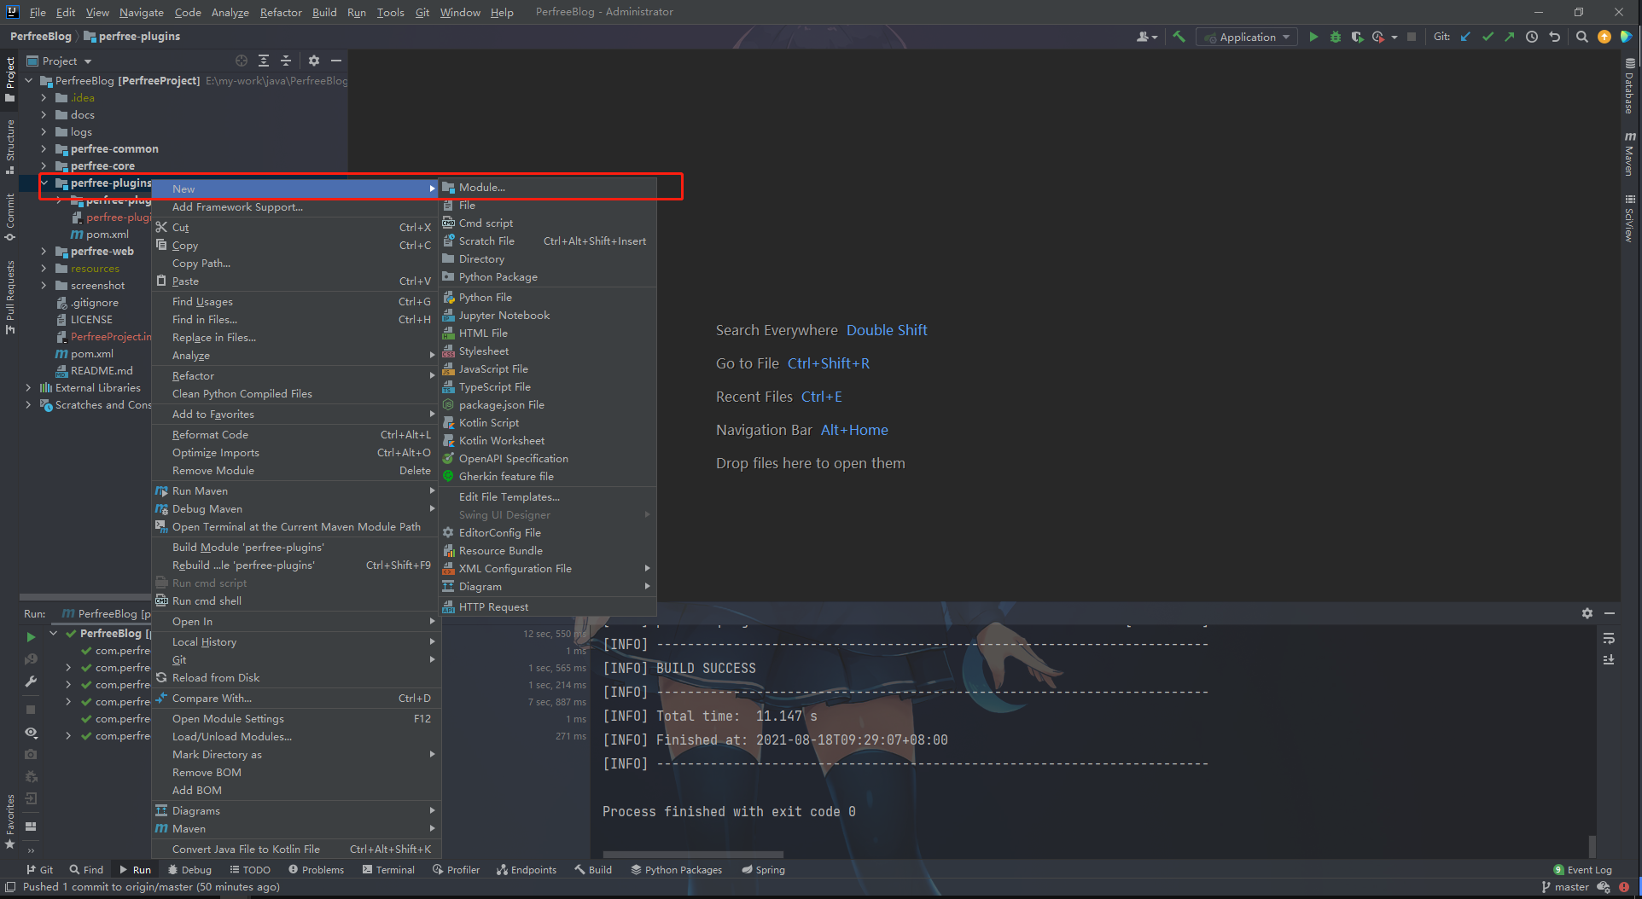Run the Application configuration with green play icon
The width and height of the screenshot is (1642, 899).
coord(1313,37)
